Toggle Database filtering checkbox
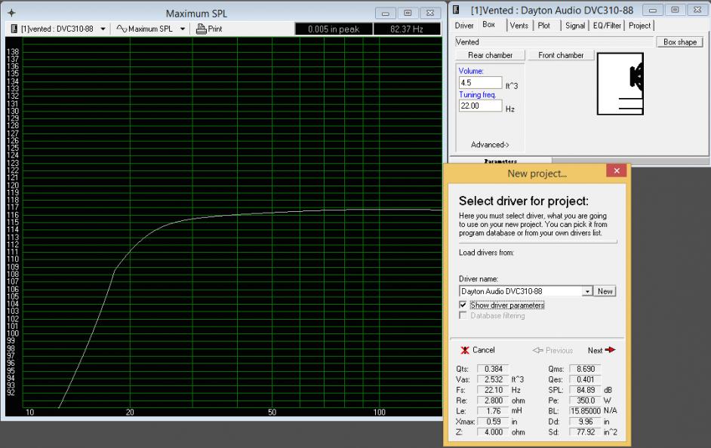 (x=463, y=315)
